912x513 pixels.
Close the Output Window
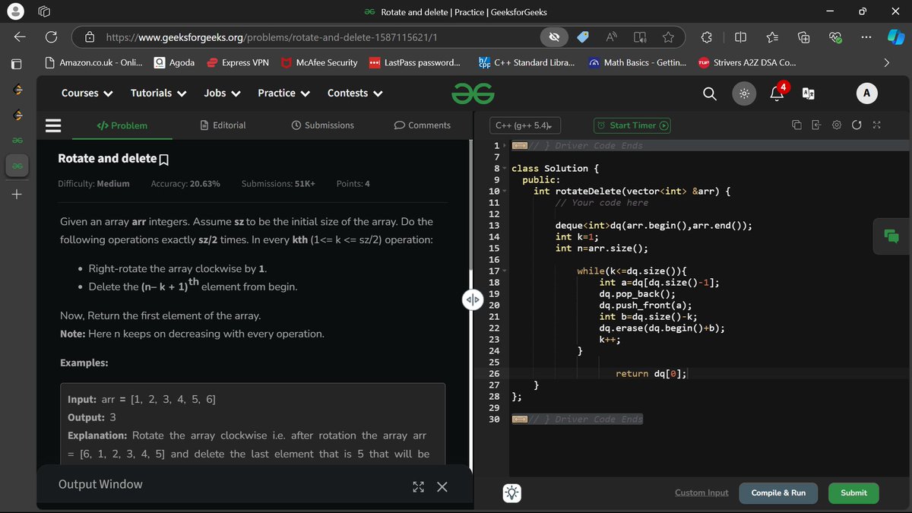pyautogui.click(x=442, y=487)
